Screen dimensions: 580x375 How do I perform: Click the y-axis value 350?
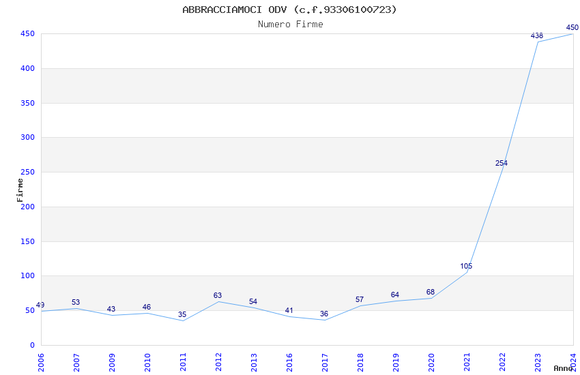pos(28,104)
